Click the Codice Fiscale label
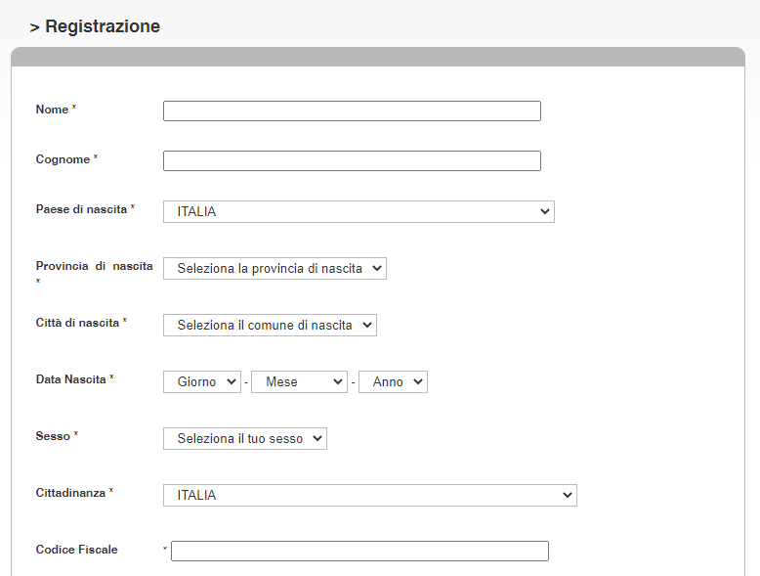Image resolution: width=760 pixels, height=576 pixels. pos(76,550)
